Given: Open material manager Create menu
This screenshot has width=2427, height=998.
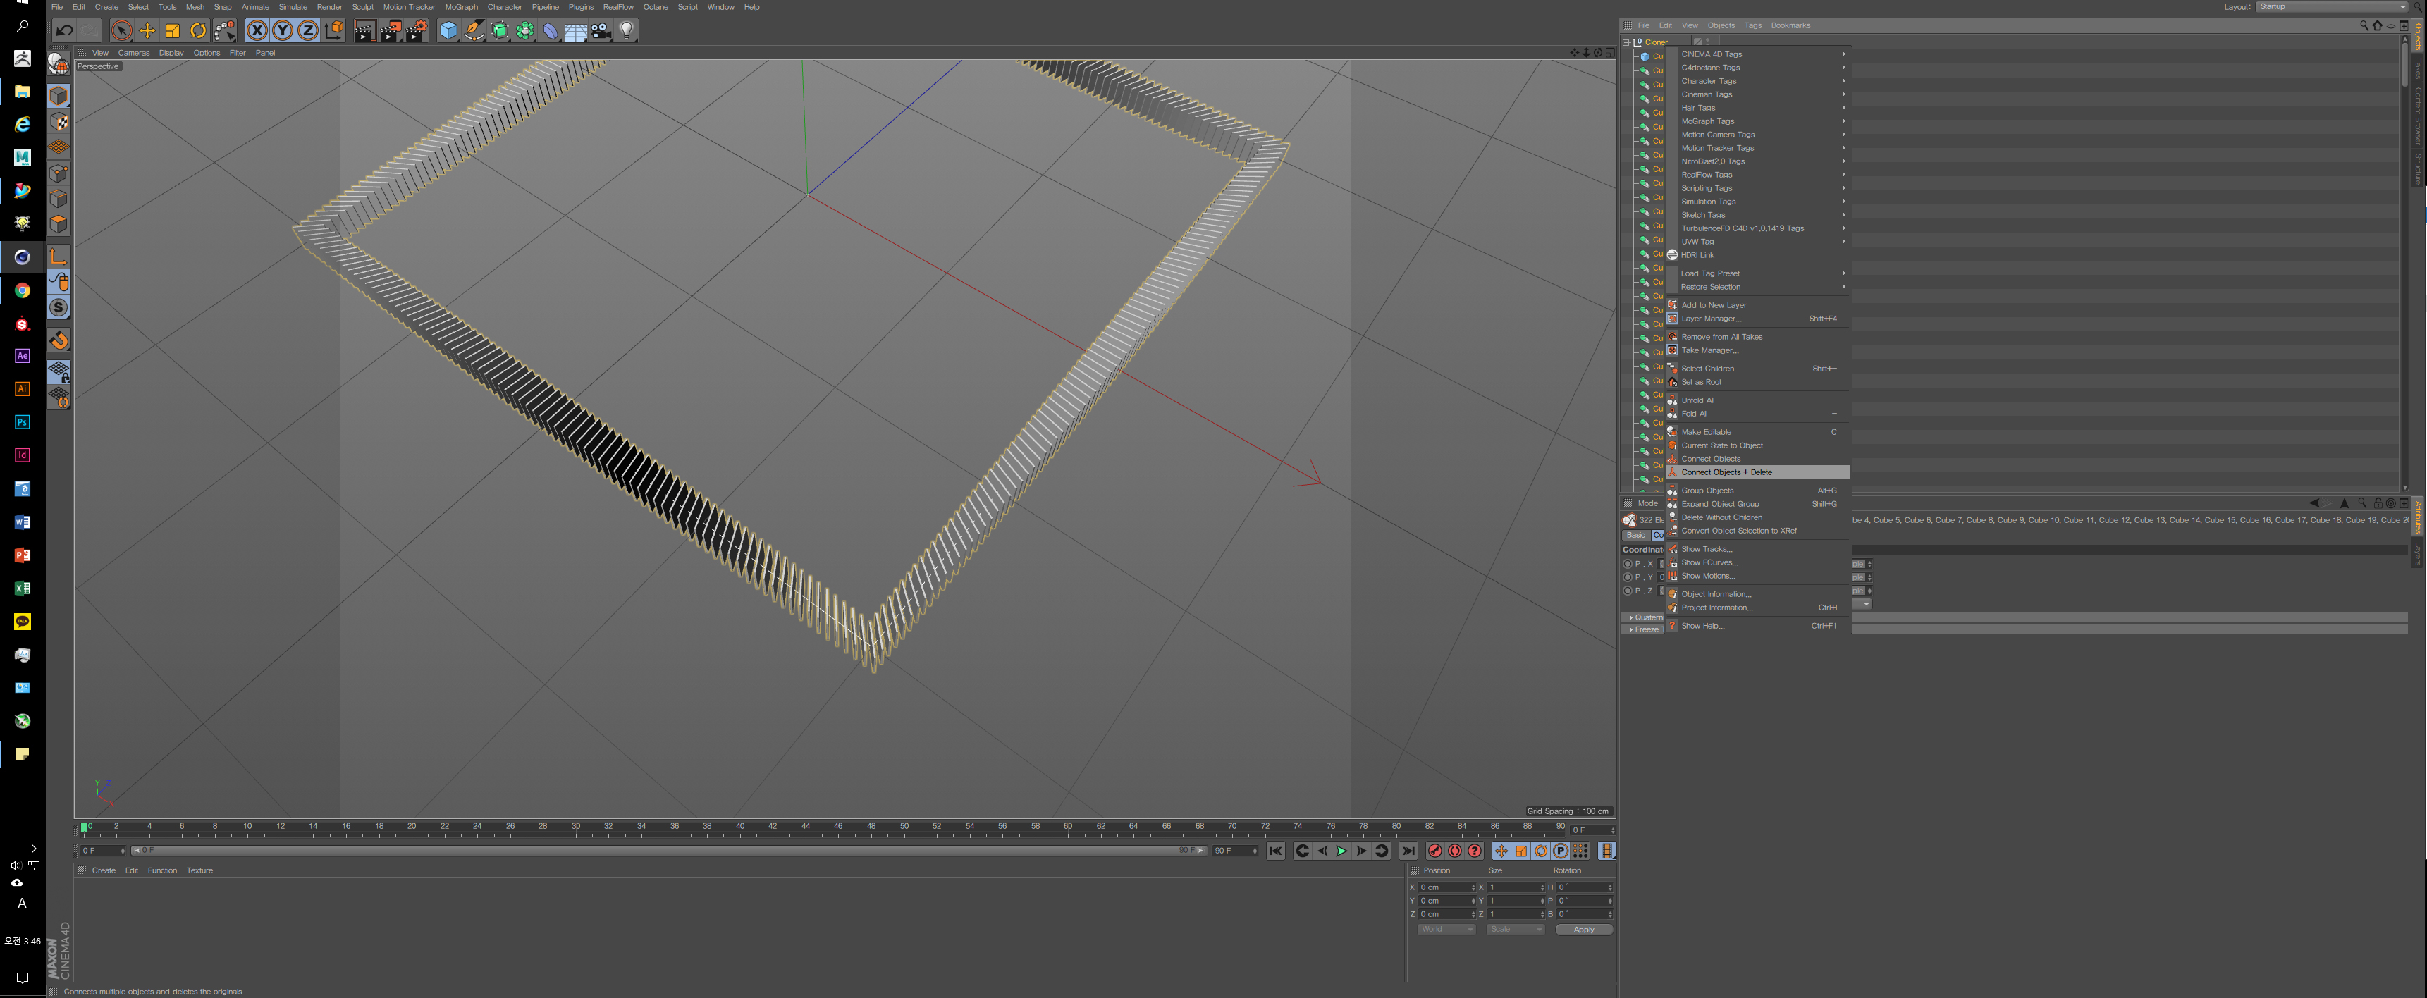Looking at the screenshot, I should click(x=104, y=870).
